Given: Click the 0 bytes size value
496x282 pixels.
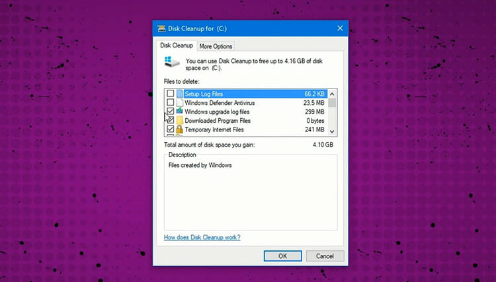Looking at the screenshot, I should [315, 121].
